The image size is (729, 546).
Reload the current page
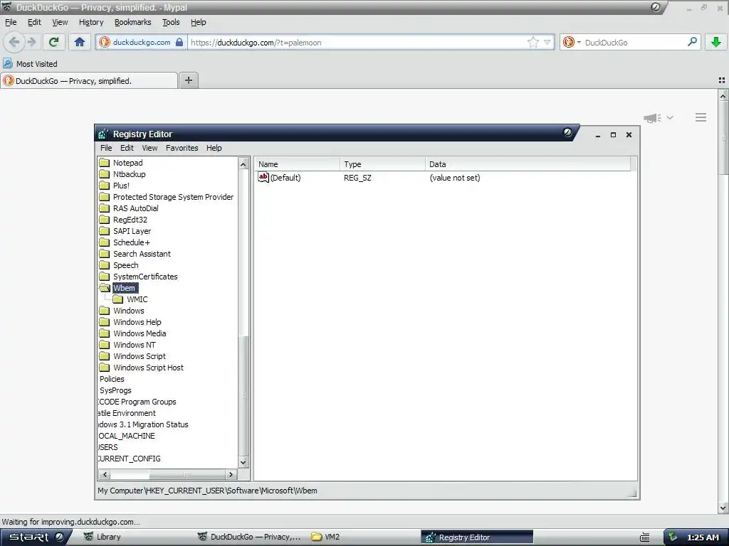pyautogui.click(x=53, y=42)
